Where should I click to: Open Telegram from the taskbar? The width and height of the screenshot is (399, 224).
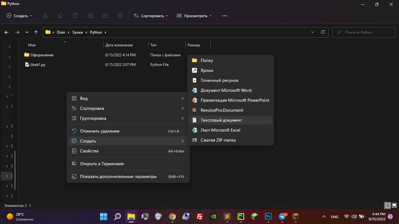pos(282,217)
